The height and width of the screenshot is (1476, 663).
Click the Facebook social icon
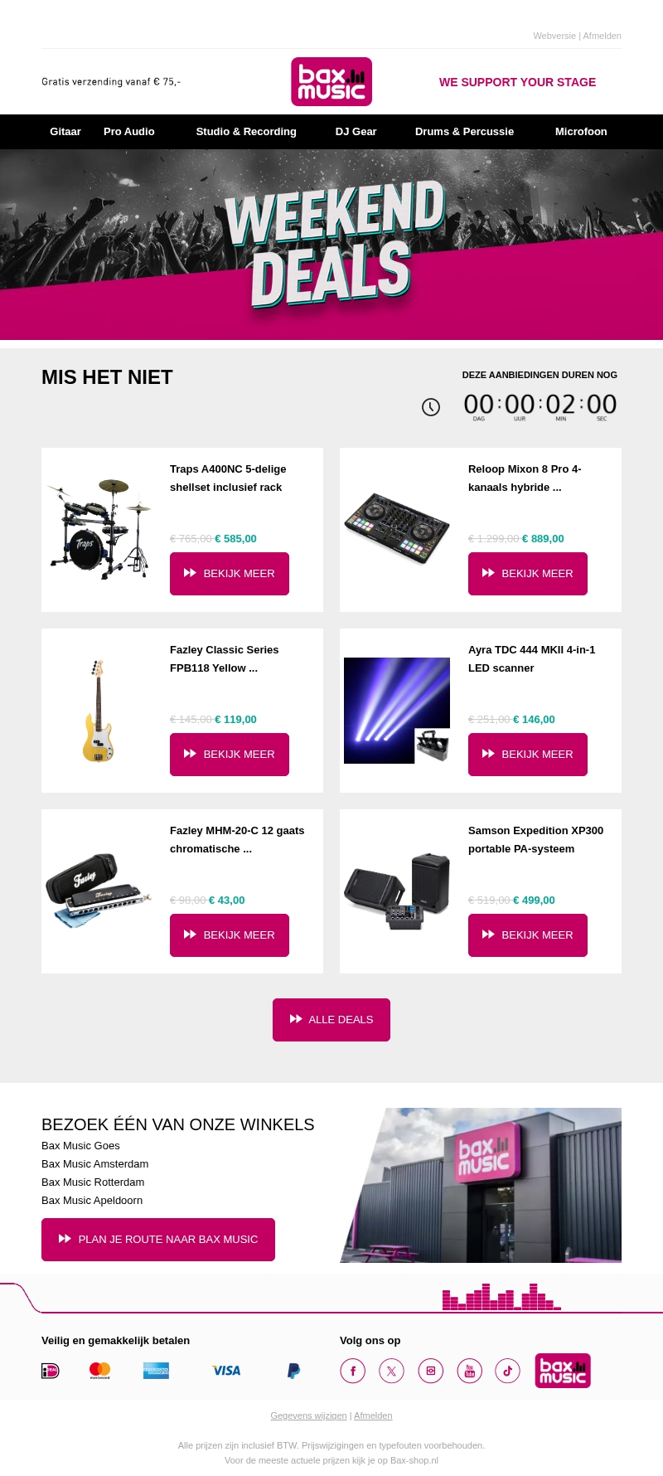352,1371
